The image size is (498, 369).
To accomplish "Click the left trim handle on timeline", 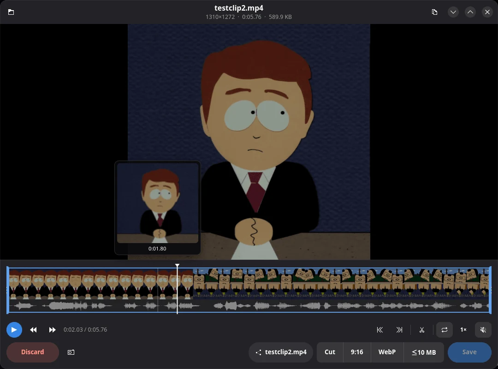I will (8, 290).
